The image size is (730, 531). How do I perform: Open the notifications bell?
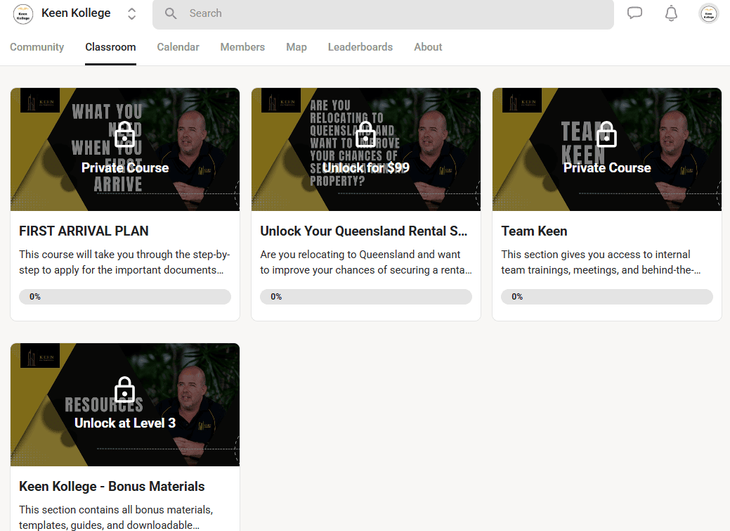click(671, 13)
